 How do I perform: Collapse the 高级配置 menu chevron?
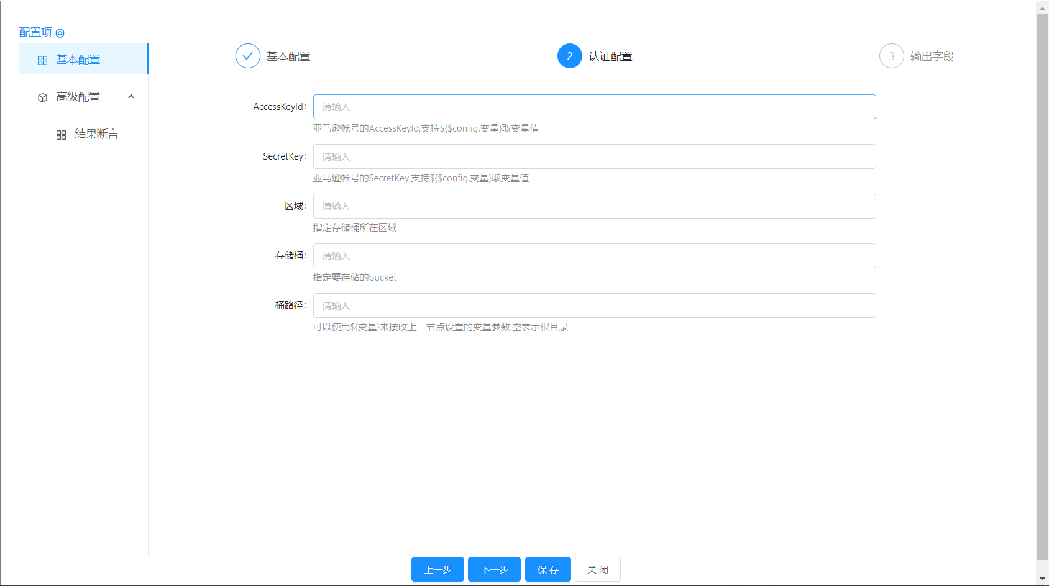pyautogui.click(x=131, y=96)
